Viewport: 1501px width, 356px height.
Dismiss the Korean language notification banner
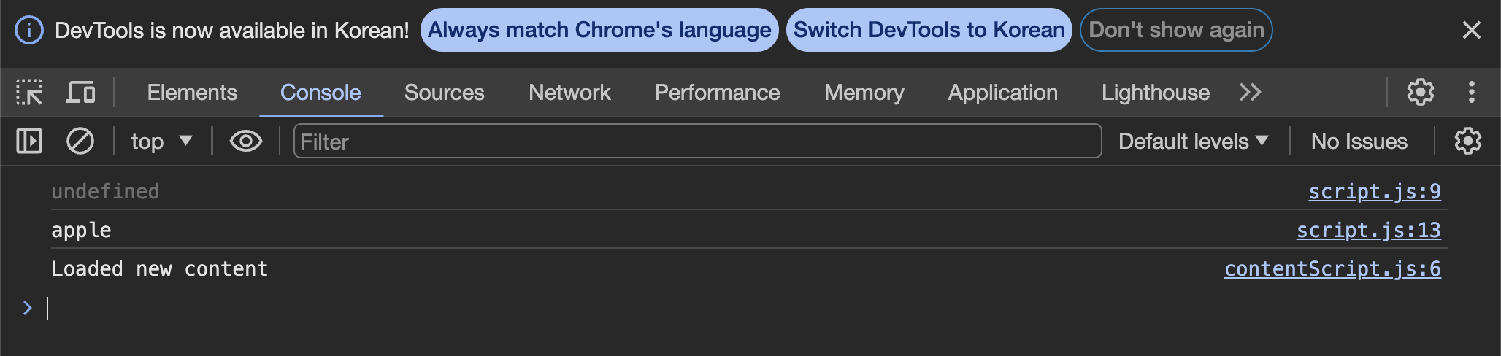(1471, 31)
